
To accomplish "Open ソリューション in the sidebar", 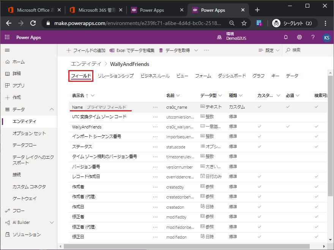I will tap(27, 234).
